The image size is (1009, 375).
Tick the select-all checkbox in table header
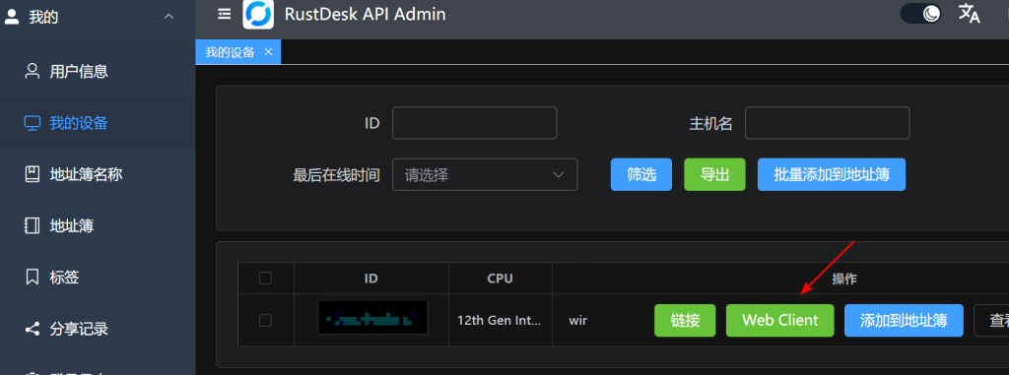(265, 279)
